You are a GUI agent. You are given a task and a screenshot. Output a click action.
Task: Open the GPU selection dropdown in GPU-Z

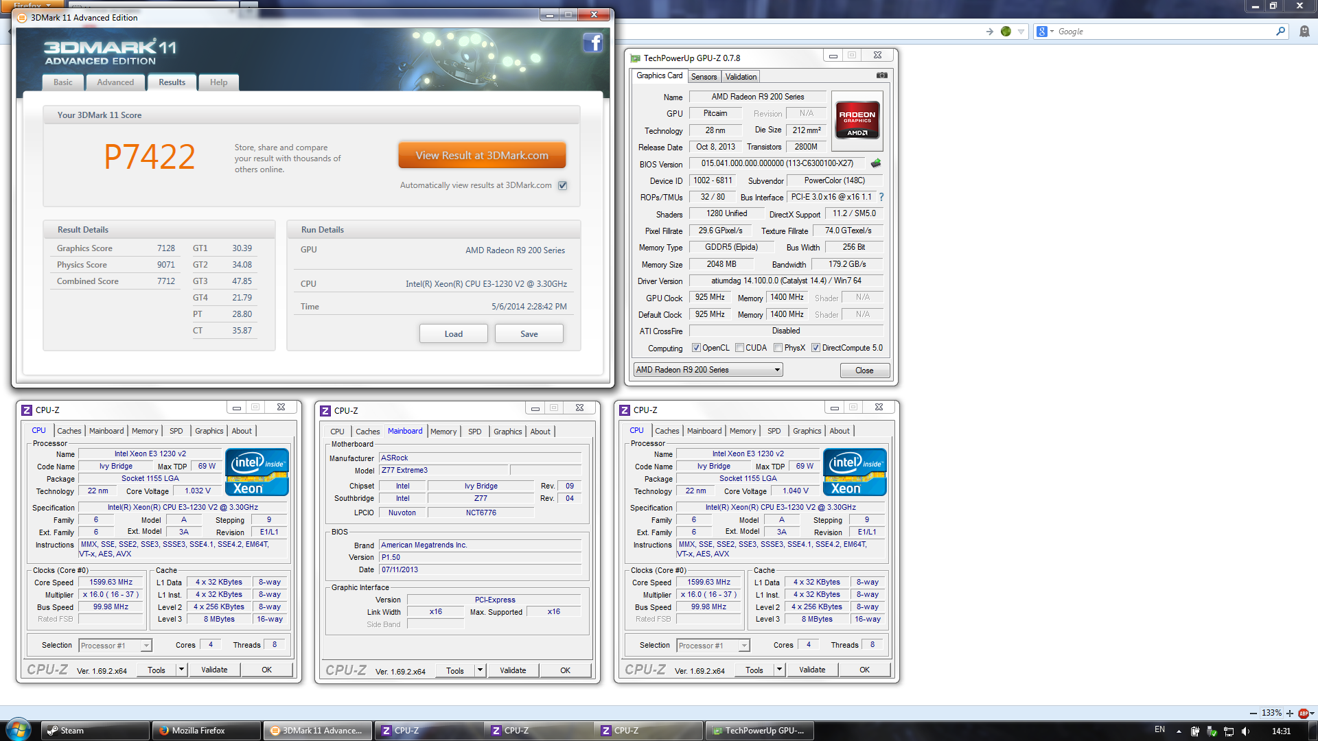[708, 370]
